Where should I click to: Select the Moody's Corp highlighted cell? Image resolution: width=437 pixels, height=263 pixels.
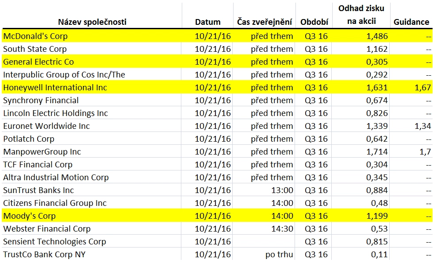(x=29, y=216)
